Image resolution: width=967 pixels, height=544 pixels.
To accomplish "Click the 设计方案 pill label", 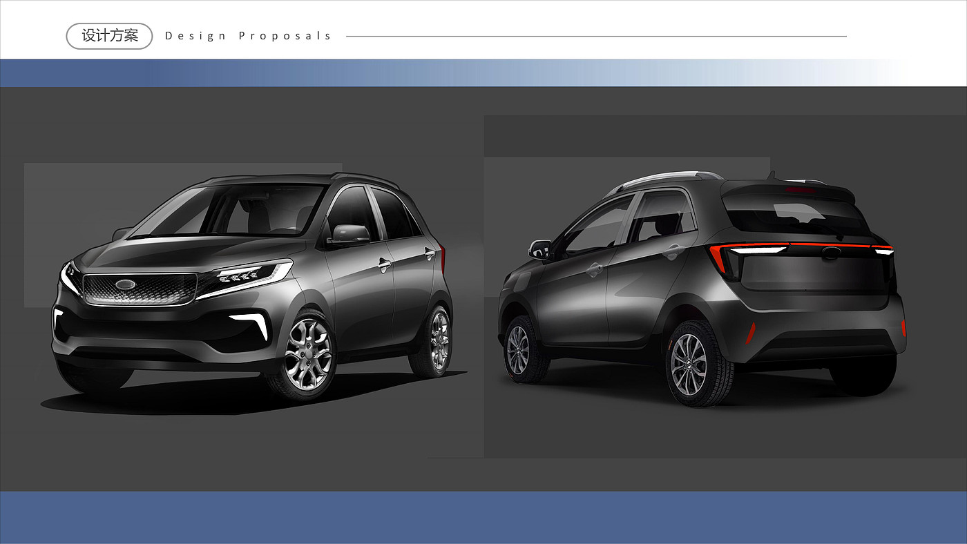I will coord(109,36).
